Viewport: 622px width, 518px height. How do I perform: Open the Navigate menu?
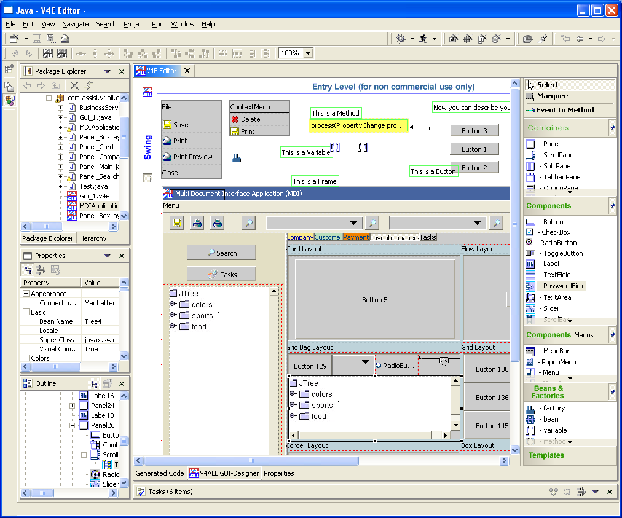[75, 24]
